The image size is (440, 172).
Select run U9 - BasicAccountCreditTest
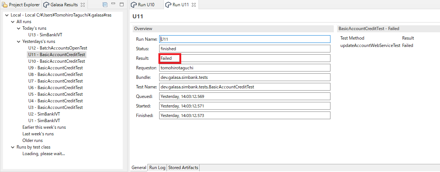pyautogui.click(x=56, y=68)
